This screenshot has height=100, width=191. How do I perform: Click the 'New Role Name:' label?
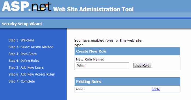pos(90,59)
